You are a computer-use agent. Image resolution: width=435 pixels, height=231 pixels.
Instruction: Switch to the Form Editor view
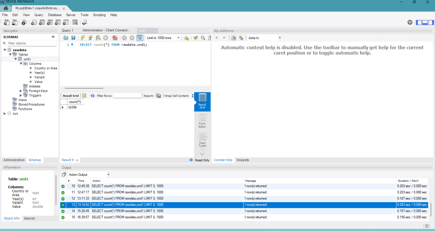[x=202, y=121]
